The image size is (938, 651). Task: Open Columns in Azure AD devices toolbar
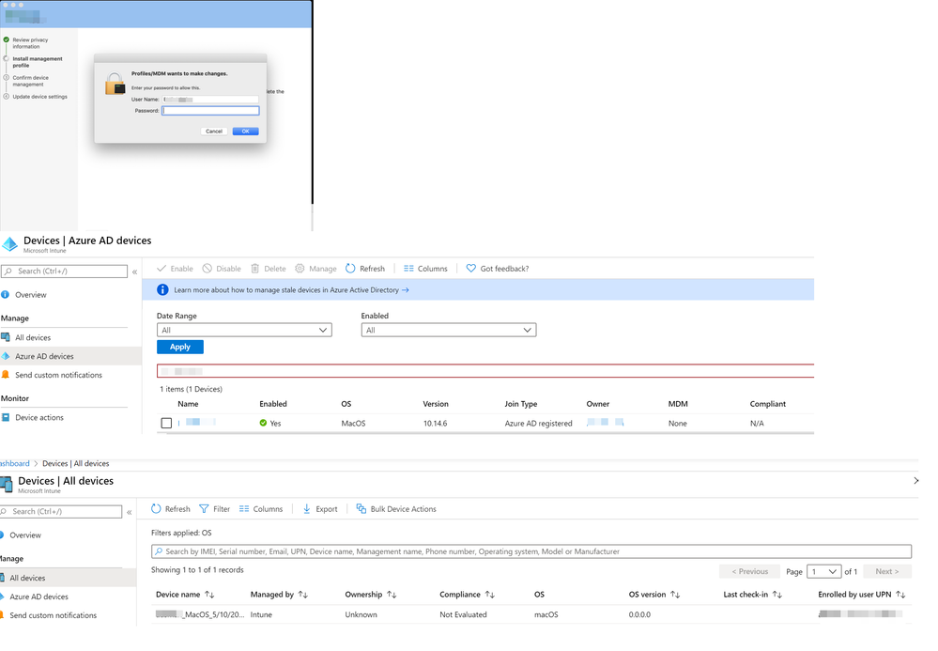click(x=425, y=269)
